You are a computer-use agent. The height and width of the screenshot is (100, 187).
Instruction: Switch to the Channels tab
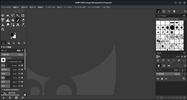[x=164, y=66]
